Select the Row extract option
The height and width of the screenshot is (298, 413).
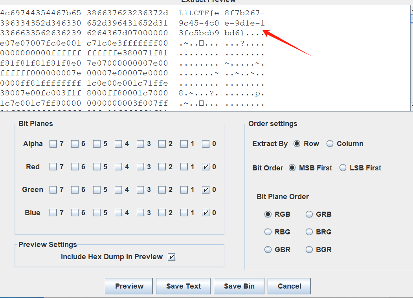click(x=297, y=144)
